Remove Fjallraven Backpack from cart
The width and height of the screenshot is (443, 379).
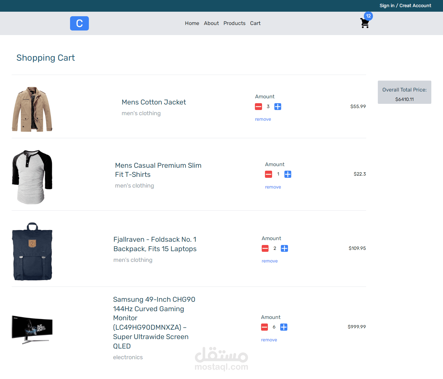coord(270,261)
